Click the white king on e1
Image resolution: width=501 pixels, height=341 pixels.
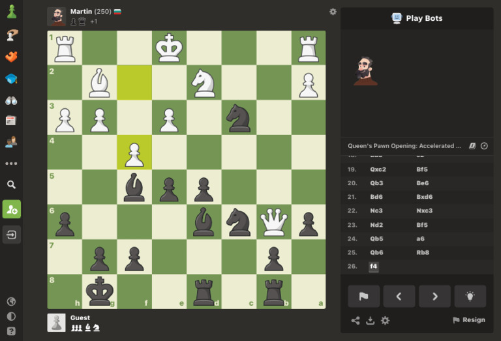169,48
